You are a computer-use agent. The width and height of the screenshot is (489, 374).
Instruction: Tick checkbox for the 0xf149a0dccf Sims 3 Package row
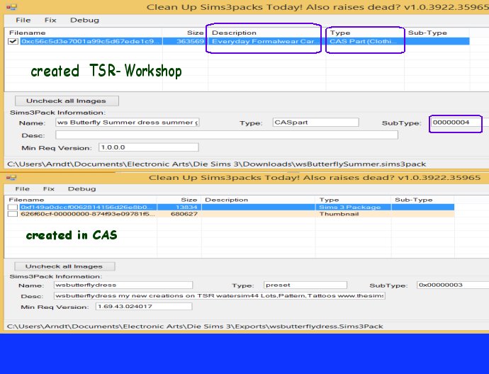(12, 207)
